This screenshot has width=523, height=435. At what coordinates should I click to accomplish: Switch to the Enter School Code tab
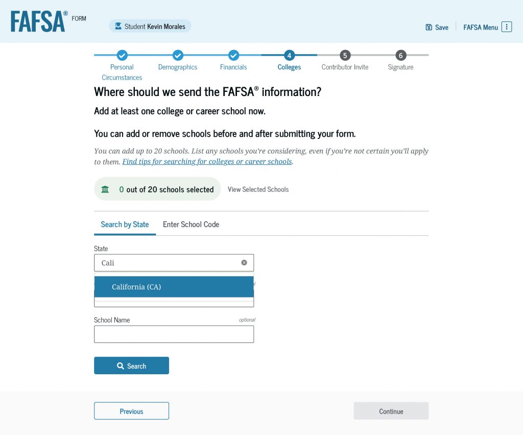click(x=191, y=225)
